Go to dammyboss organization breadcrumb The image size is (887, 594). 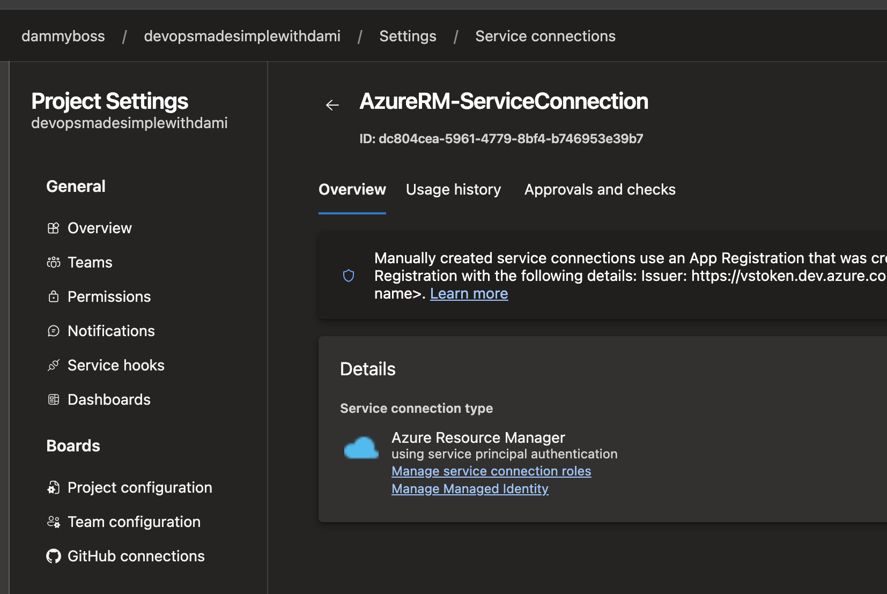point(63,36)
